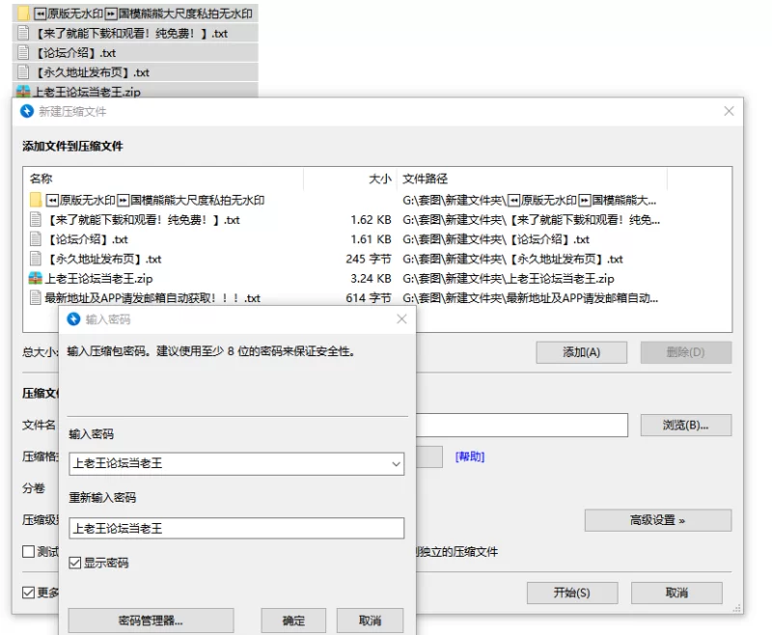Uncheck the 显示密码 checkbox
Screen dimensions: 772x635
(75, 563)
